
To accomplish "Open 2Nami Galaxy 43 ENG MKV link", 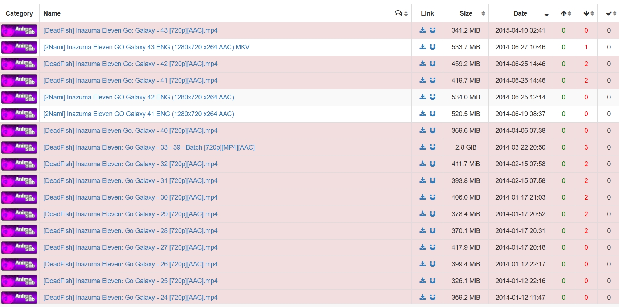I will tap(146, 47).
